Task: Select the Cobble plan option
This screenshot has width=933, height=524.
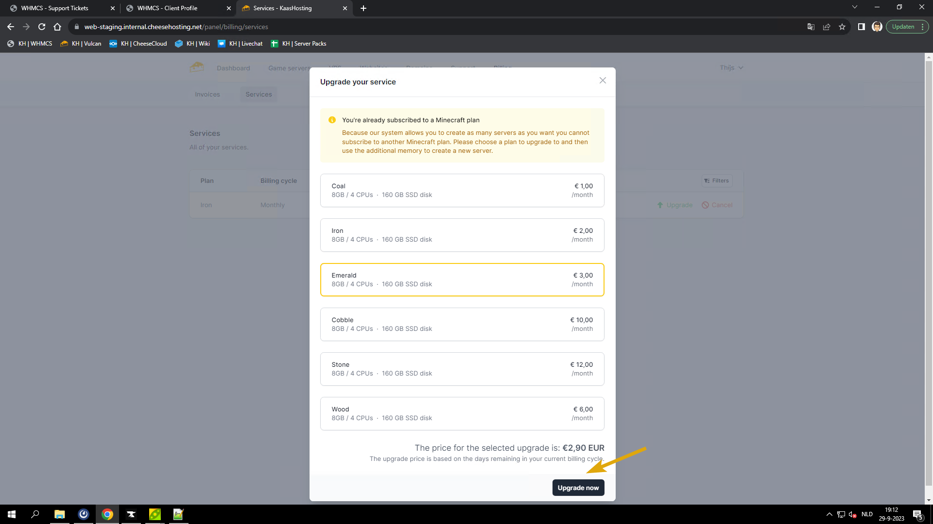Action: [x=462, y=324]
